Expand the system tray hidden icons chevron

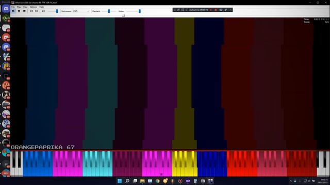click(x=291, y=181)
